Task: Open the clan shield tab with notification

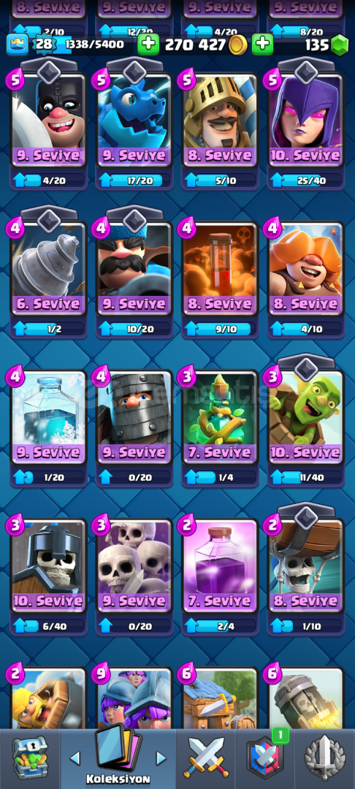Action: click(x=265, y=758)
